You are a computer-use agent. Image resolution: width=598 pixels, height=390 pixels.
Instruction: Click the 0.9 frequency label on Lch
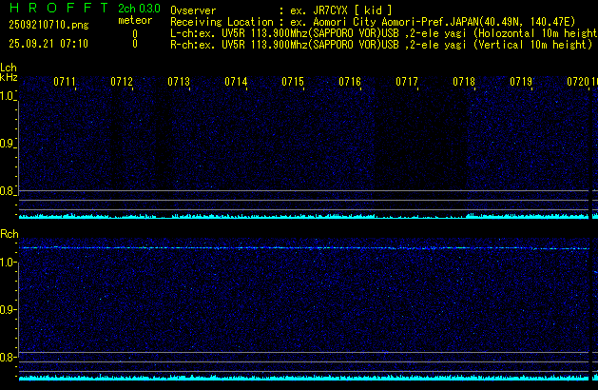click(9, 144)
